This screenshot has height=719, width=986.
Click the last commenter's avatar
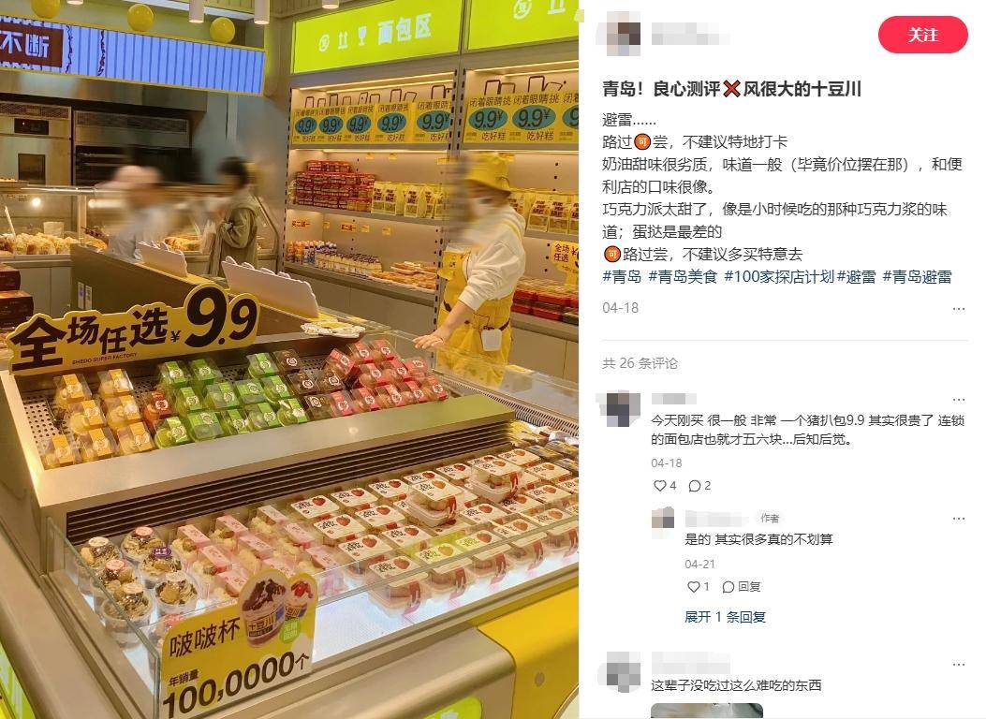tap(619, 672)
